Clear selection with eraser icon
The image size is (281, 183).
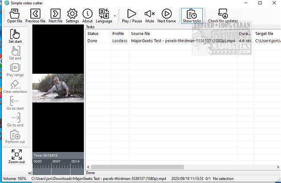(15, 87)
